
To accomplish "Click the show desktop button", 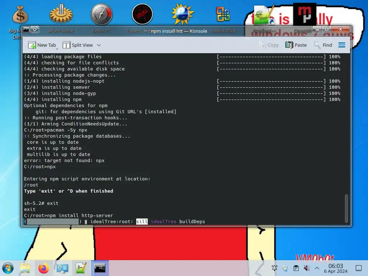I will pyautogui.click(x=359, y=268).
